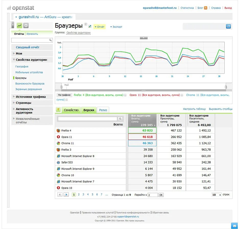Remove Firefox 4 series from the chart
Screen dimensions: 240x229
pyautogui.click(x=125, y=95)
